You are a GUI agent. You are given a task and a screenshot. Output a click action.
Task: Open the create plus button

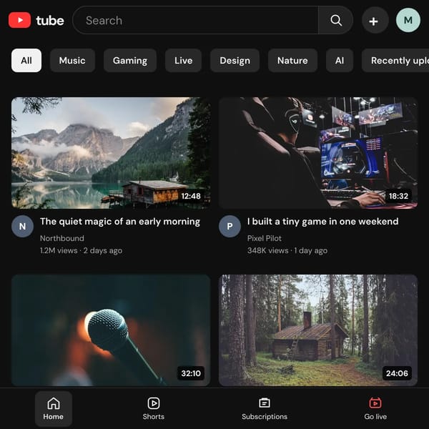(373, 21)
